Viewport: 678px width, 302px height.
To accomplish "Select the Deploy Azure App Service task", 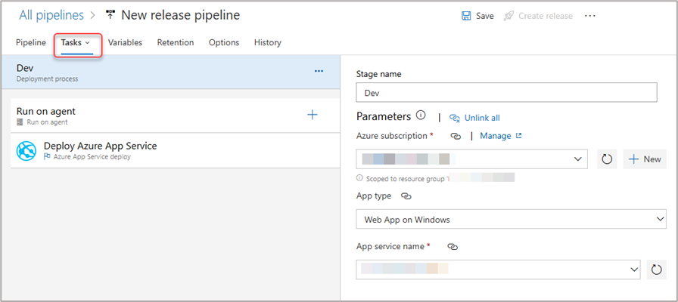I will 100,151.
